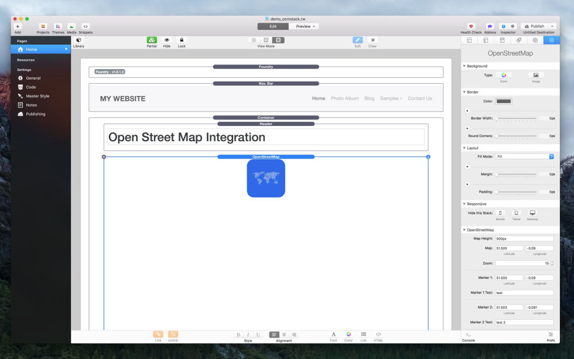Open the third inspector tab icon
Screen dimensions: 574x359
(503, 40)
